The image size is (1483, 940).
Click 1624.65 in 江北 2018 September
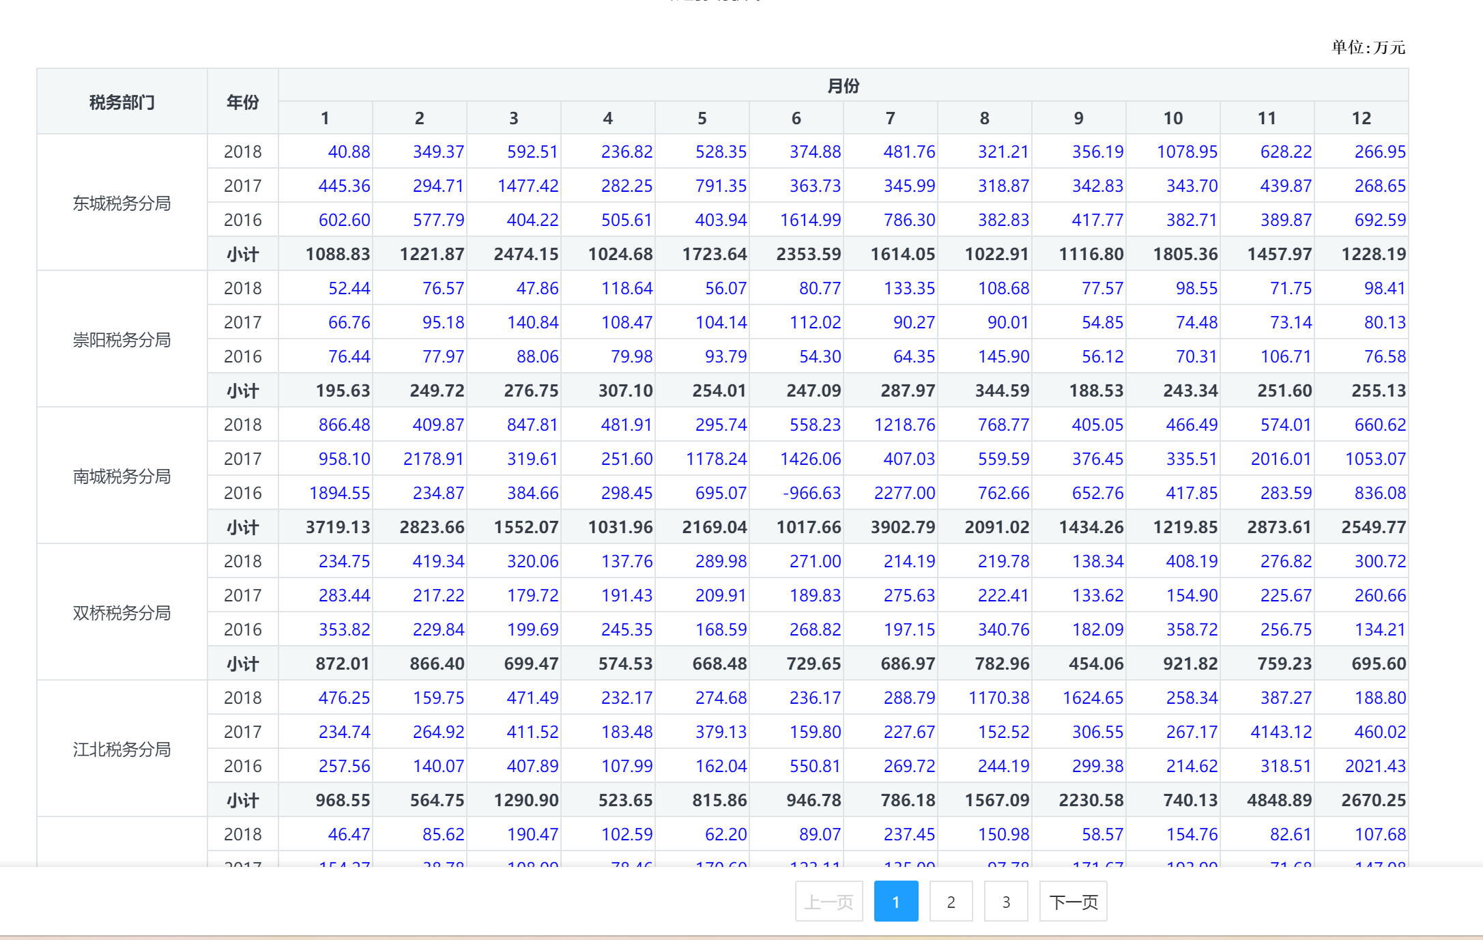[1093, 698]
